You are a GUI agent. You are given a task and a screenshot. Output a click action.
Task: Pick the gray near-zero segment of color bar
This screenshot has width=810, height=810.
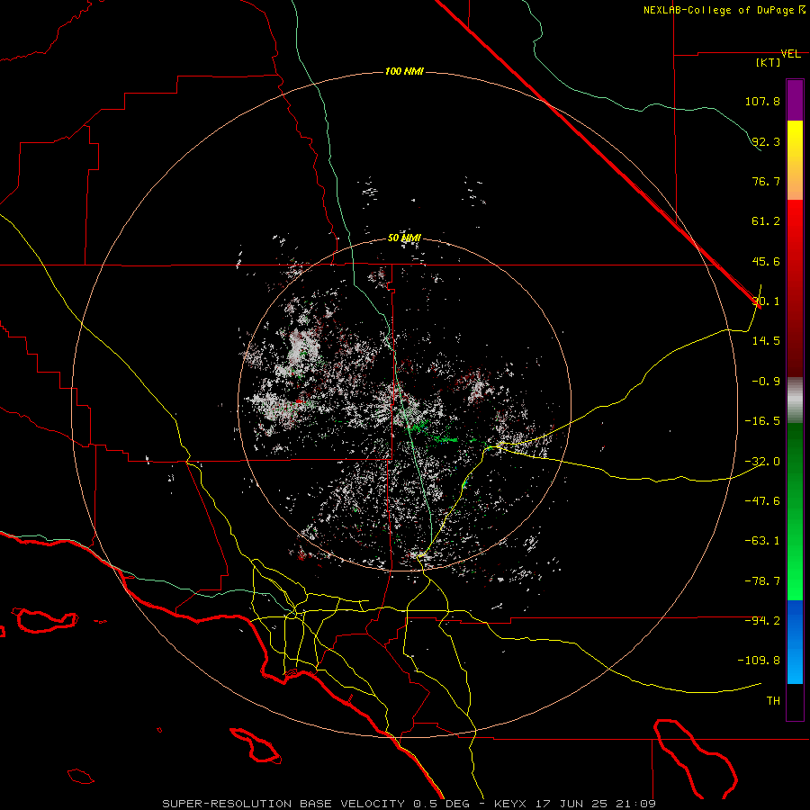795,400
